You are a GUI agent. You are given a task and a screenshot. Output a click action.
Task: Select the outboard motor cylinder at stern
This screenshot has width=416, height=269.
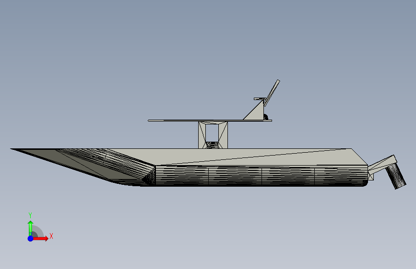(x=395, y=176)
